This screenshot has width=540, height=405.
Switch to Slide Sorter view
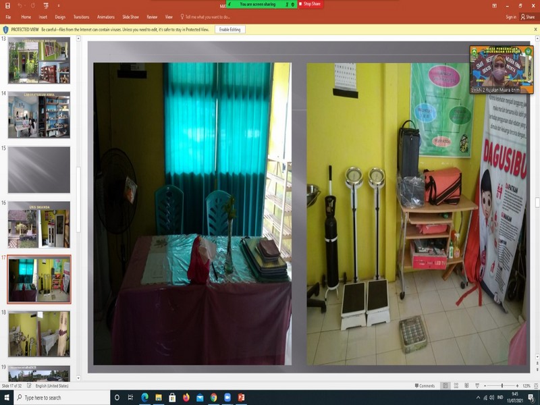(456, 385)
